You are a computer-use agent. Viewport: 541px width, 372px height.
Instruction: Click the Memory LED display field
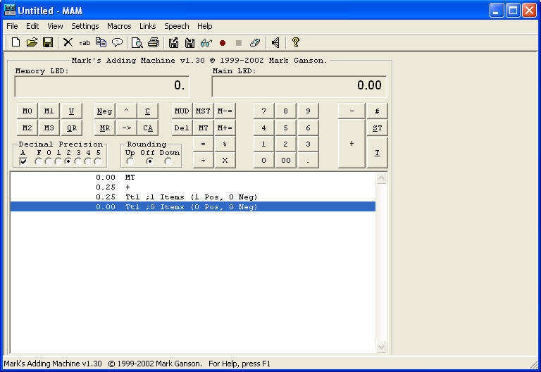click(101, 86)
